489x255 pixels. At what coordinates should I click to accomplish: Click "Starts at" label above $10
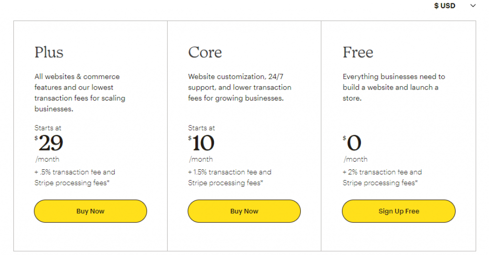[x=202, y=128]
